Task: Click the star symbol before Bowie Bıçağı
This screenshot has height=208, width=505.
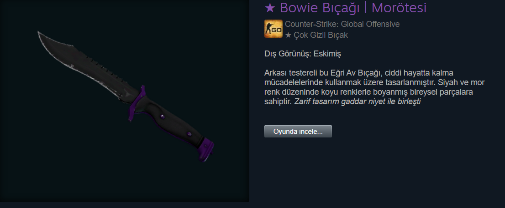Action: 269,8
